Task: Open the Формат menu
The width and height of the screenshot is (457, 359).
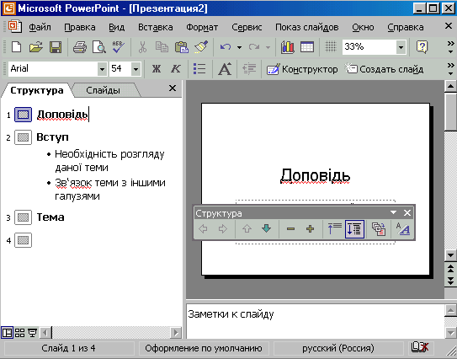Action: 202,28
